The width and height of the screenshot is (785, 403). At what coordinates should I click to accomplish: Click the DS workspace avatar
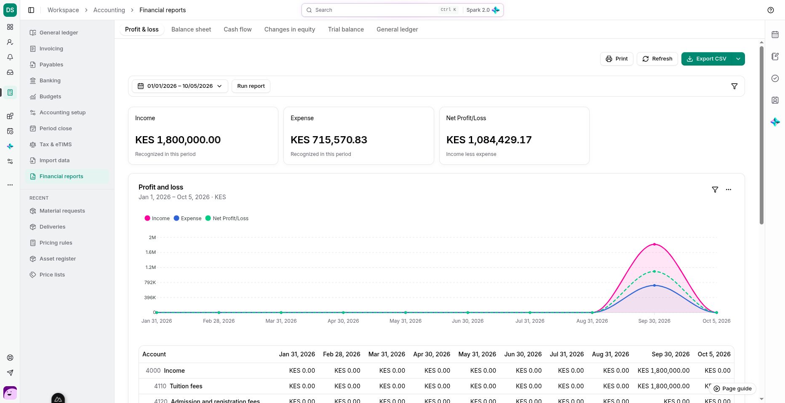coord(10,10)
